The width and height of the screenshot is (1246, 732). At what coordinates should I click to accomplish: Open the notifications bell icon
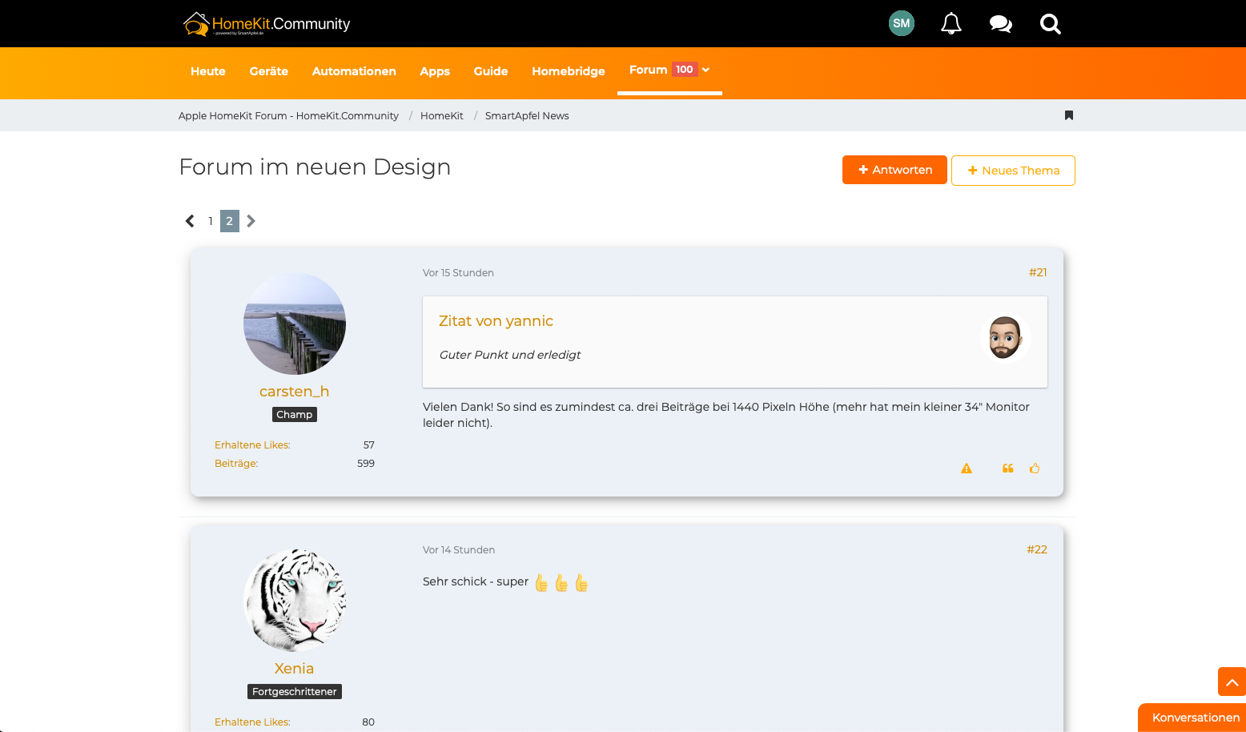[x=951, y=24]
